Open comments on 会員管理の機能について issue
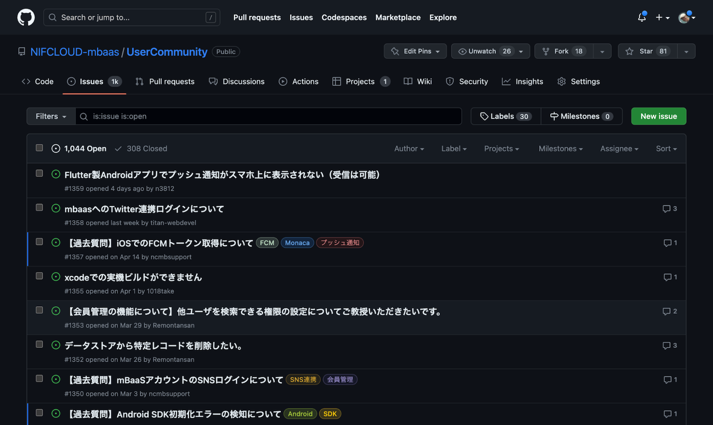 (670, 311)
